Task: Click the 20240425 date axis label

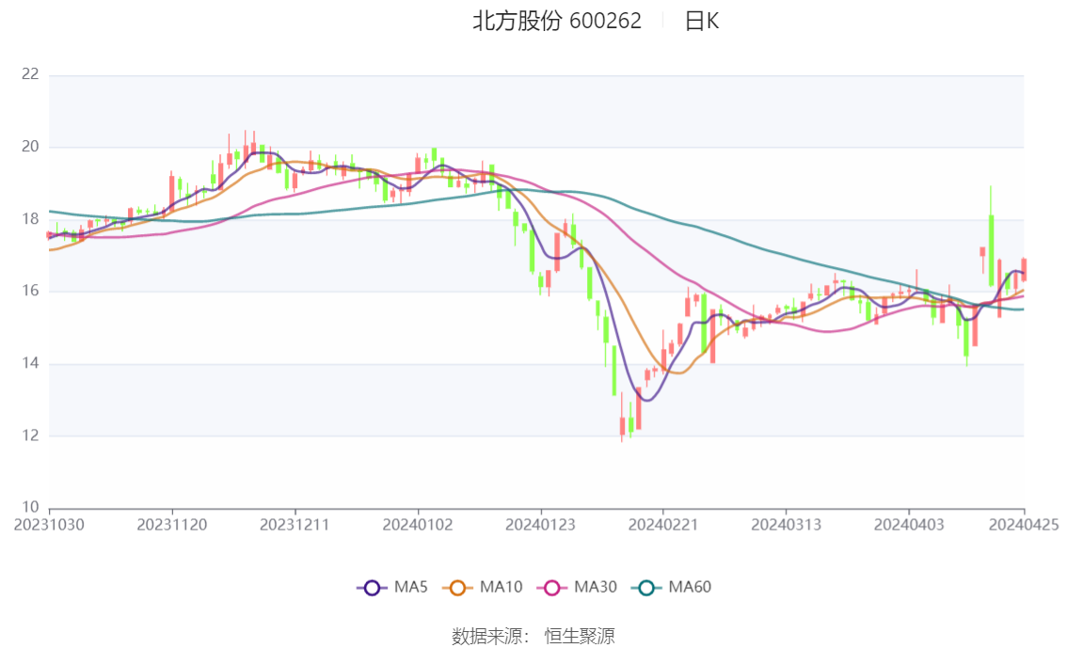Action: [1024, 525]
